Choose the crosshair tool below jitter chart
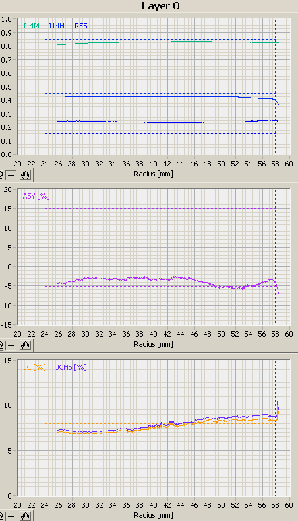Viewport: 298px width, 521px height. (x=11, y=516)
